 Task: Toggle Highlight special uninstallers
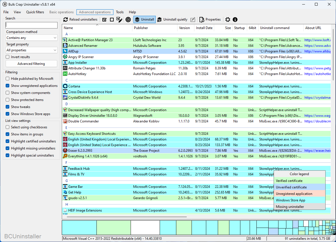point(8,155)
